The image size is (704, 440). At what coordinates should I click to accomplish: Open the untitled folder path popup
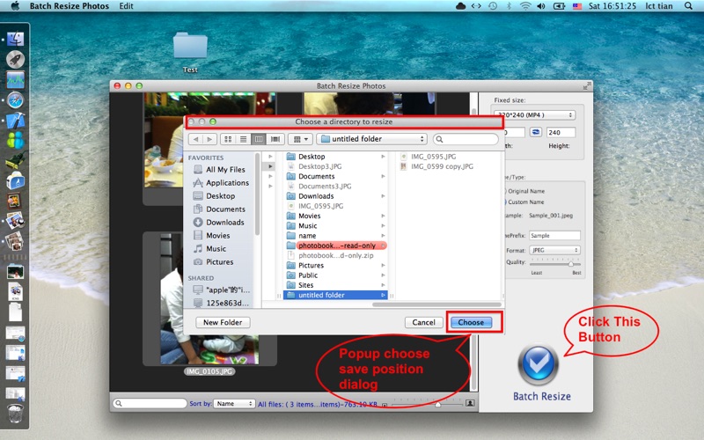[371, 139]
